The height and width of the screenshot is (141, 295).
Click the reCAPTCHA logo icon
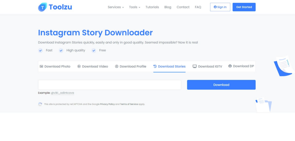click(40, 104)
